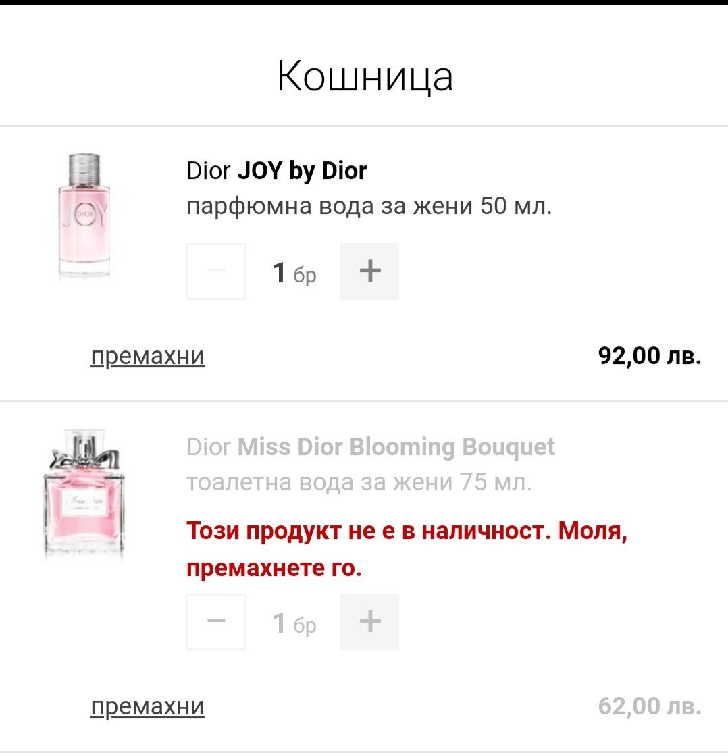This screenshot has width=728, height=755.
Task: Click the Кошница page heading
Action: 365,77
